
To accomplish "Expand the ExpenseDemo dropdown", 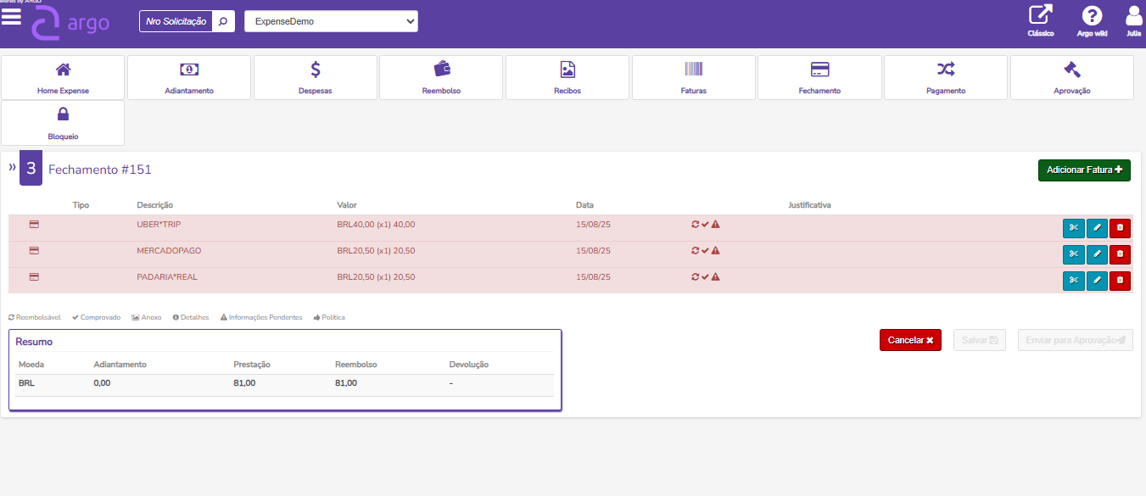I will click(x=331, y=22).
